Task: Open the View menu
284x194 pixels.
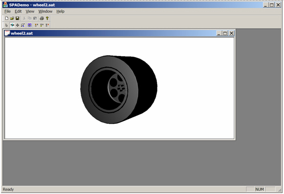Action: (30, 11)
